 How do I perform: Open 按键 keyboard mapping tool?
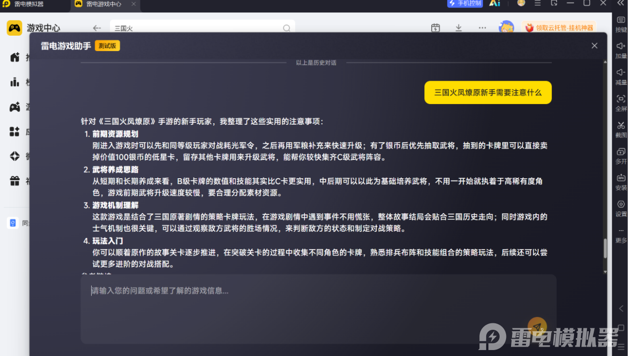[621, 24]
